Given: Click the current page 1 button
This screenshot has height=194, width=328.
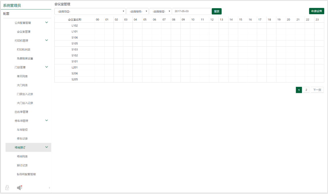Looking at the screenshot, I should (299, 90).
